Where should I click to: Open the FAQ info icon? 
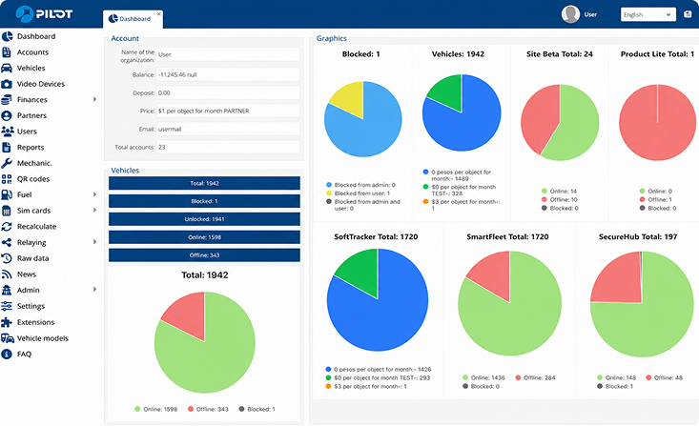pyautogui.click(x=7, y=355)
